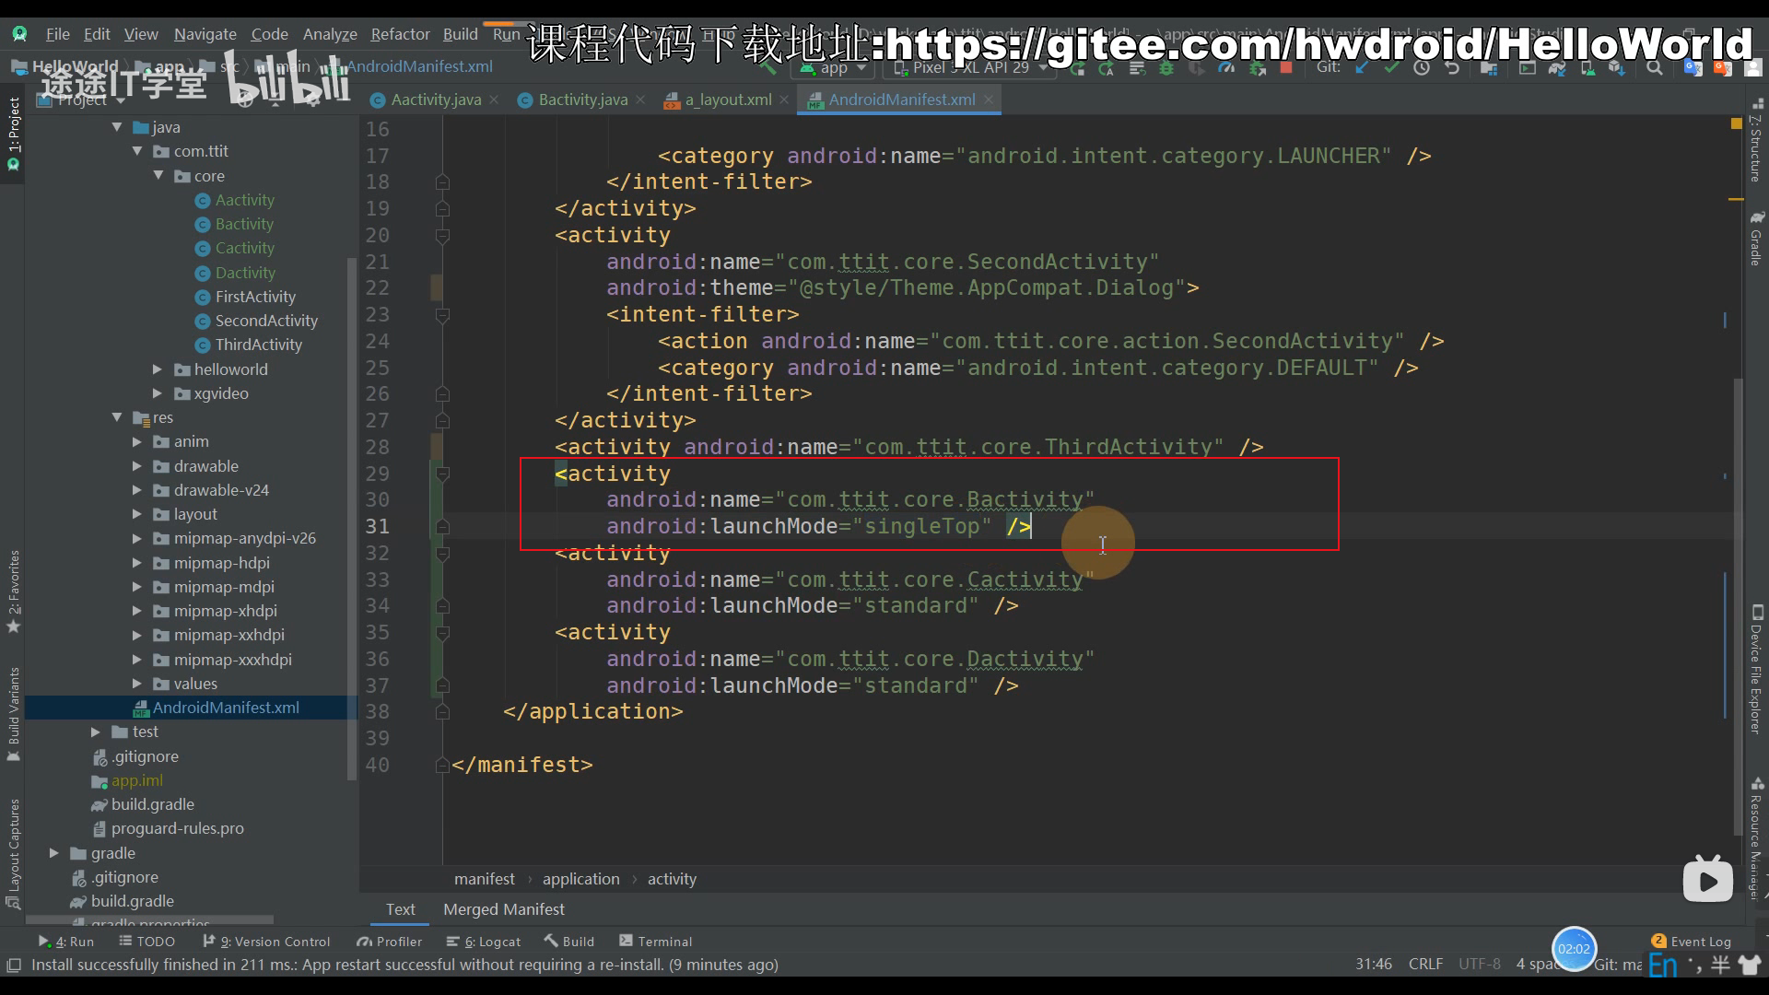Click the TODO button at bottom
Viewport: 1769px width, 995px height.
coord(144,941)
